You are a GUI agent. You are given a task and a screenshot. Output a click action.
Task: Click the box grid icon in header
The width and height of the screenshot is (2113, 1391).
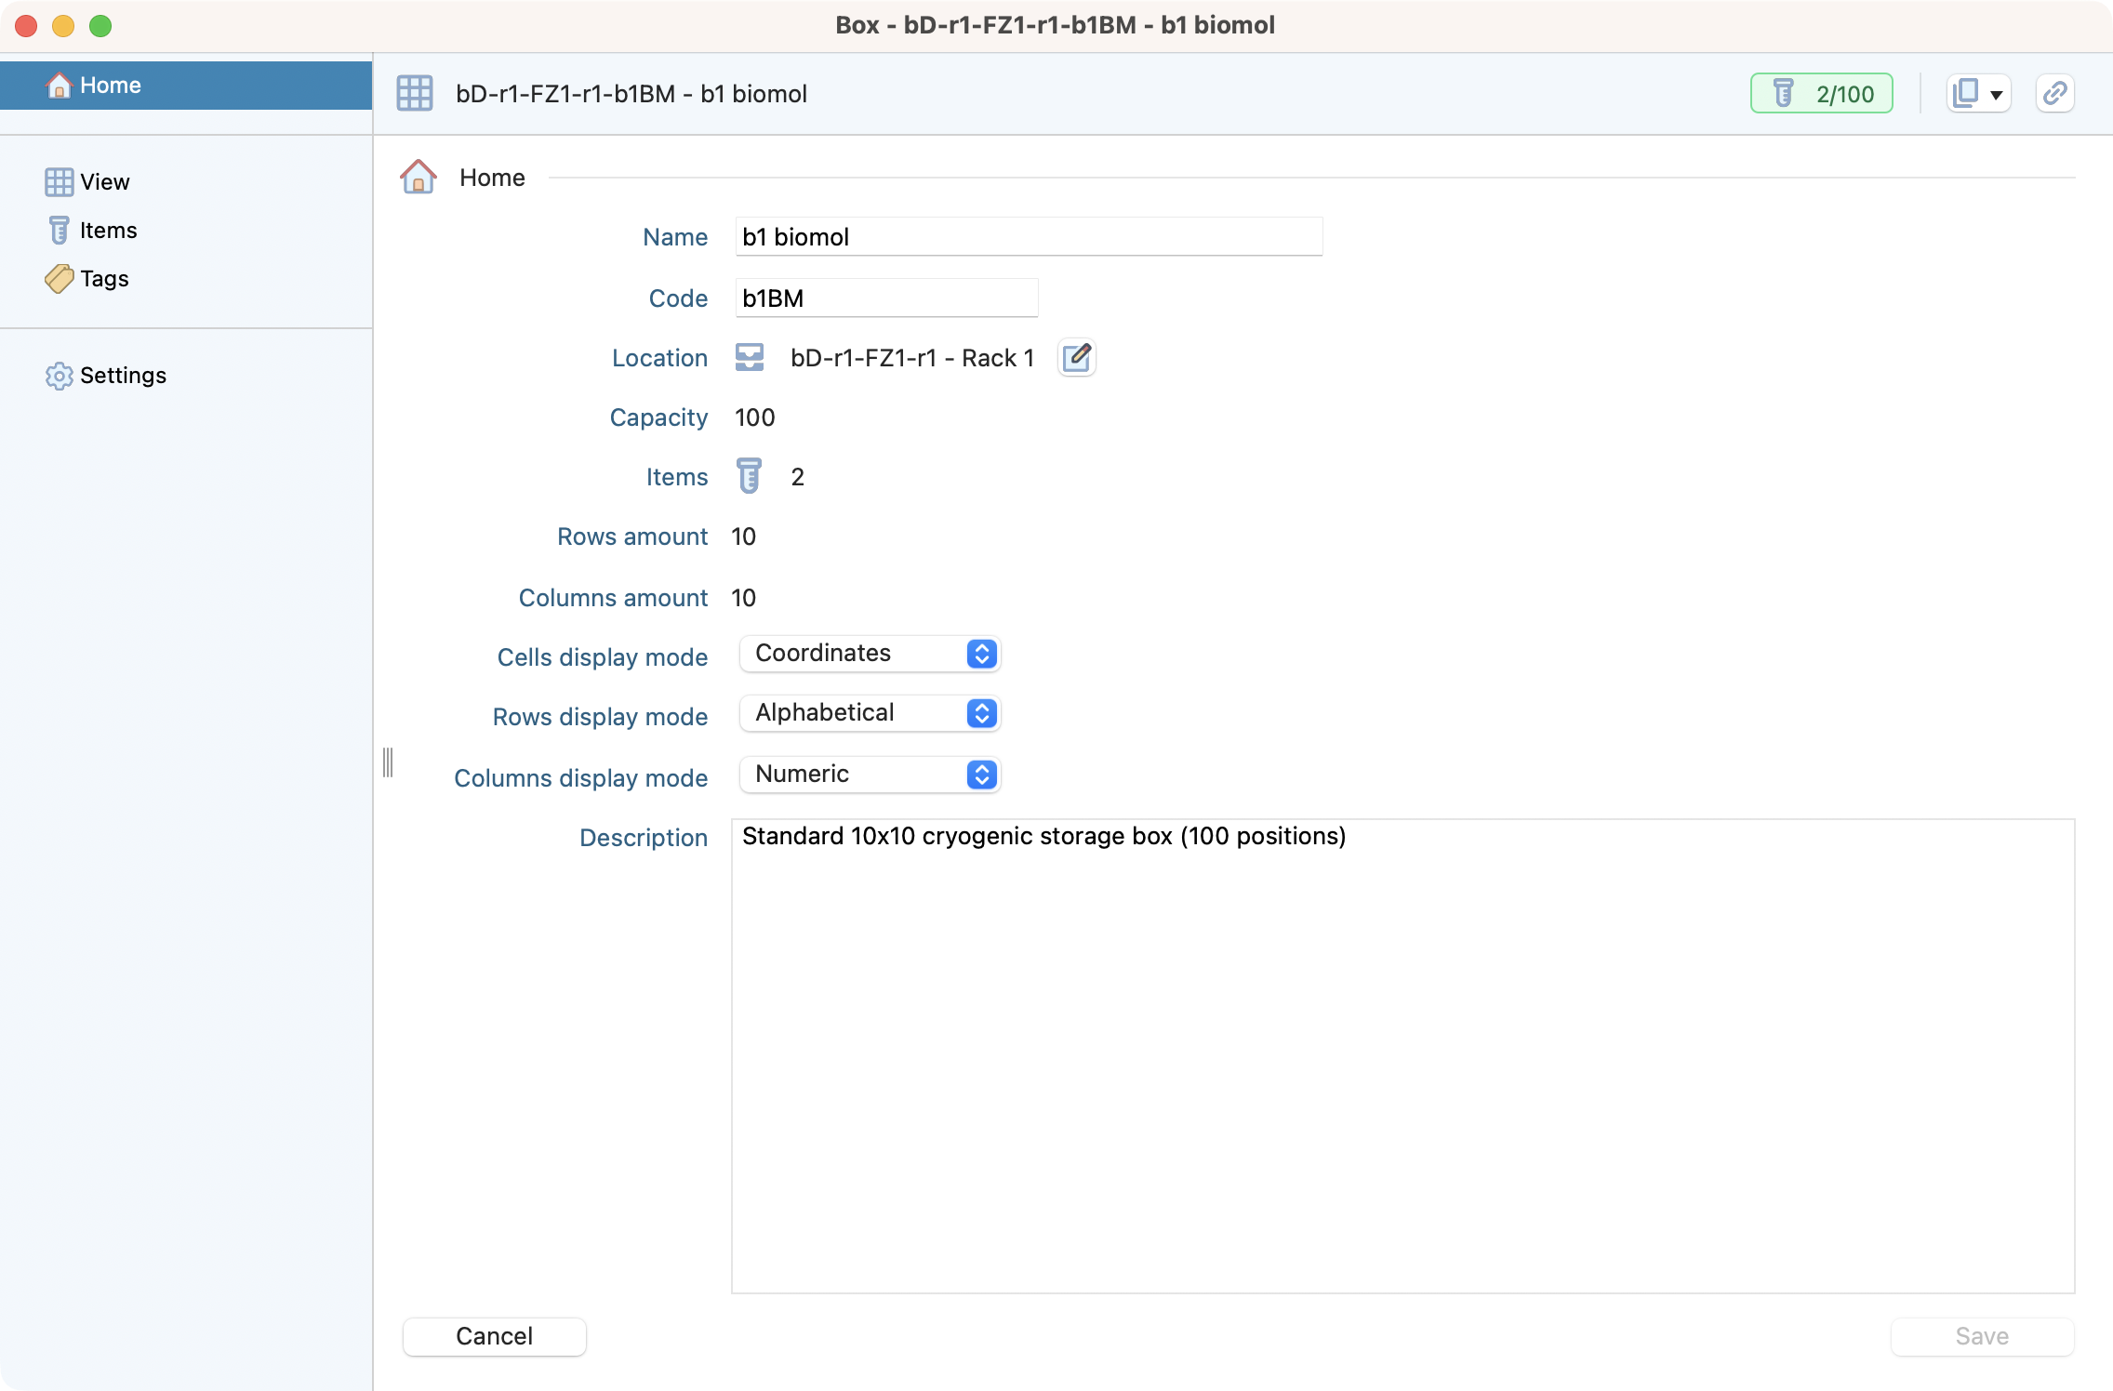pos(415,94)
